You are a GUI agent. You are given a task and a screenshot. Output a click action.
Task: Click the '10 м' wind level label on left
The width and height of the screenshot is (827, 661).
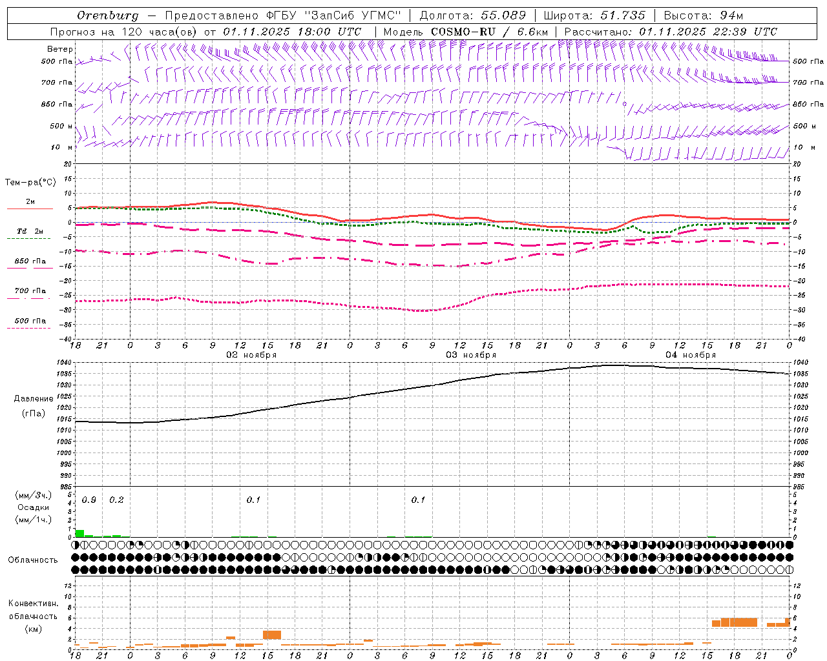[x=62, y=147]
